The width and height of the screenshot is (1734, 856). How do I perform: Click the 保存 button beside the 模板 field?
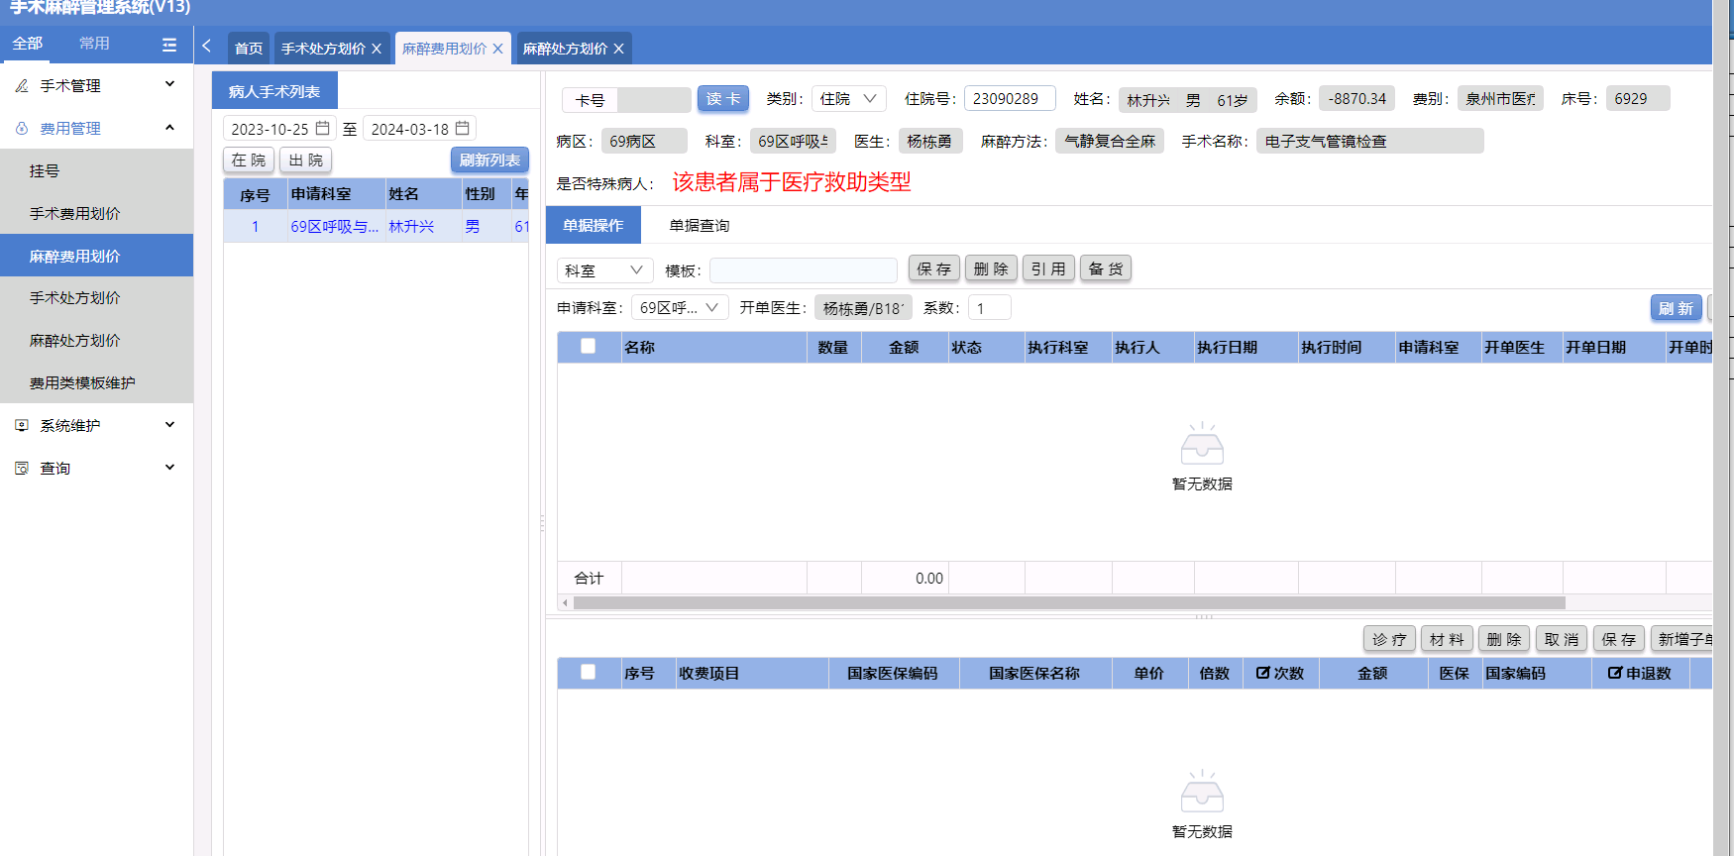(934, 269)
